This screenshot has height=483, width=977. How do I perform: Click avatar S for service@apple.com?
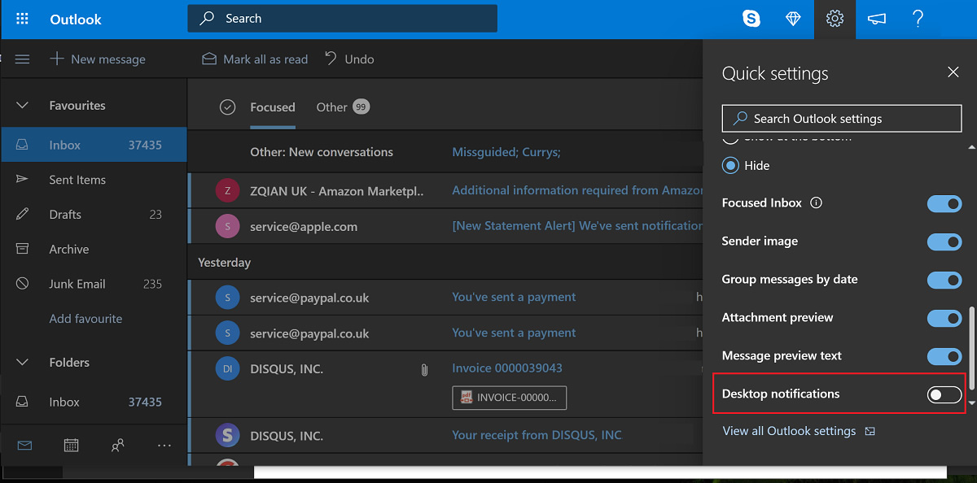coord(227,227)
